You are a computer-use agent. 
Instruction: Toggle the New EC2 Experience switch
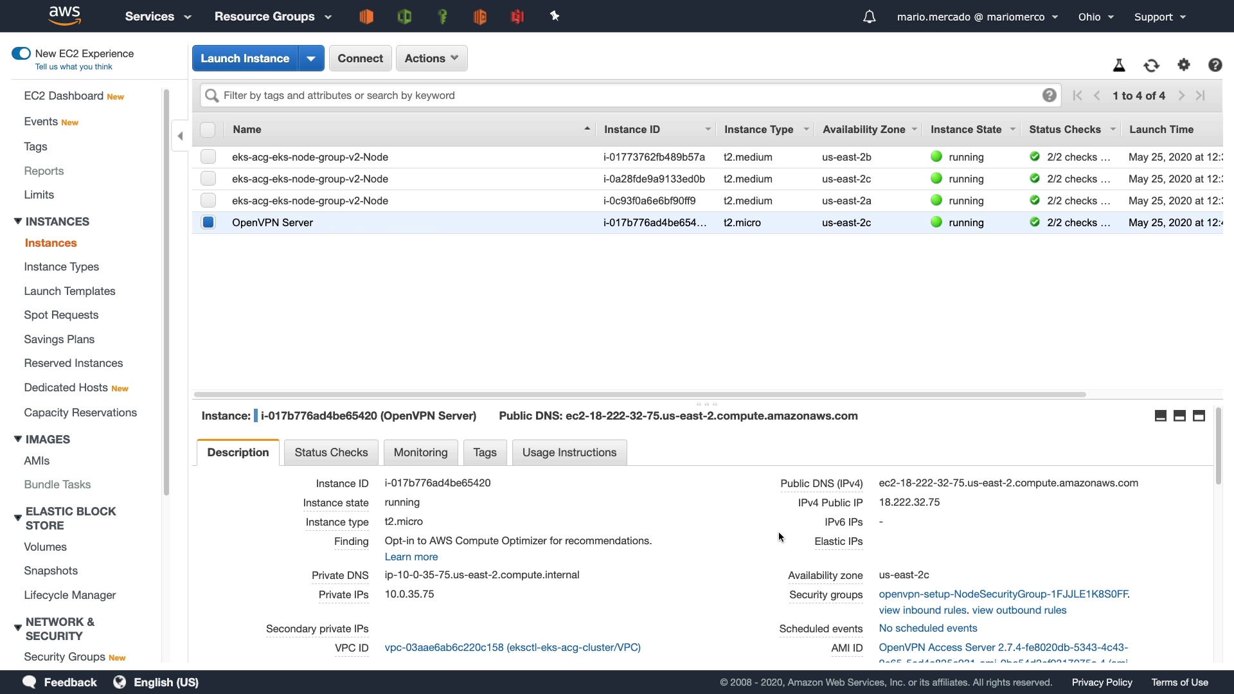pyautogui.click(x=21, y=53)
